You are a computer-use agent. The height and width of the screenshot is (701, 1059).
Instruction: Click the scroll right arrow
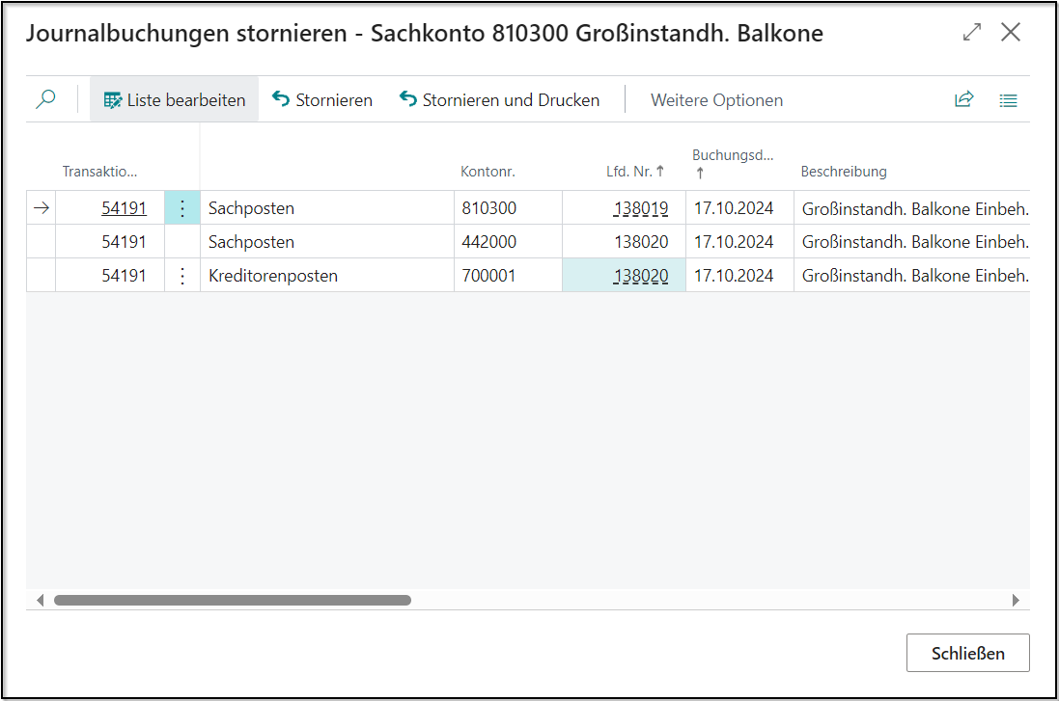point(1016,600)
